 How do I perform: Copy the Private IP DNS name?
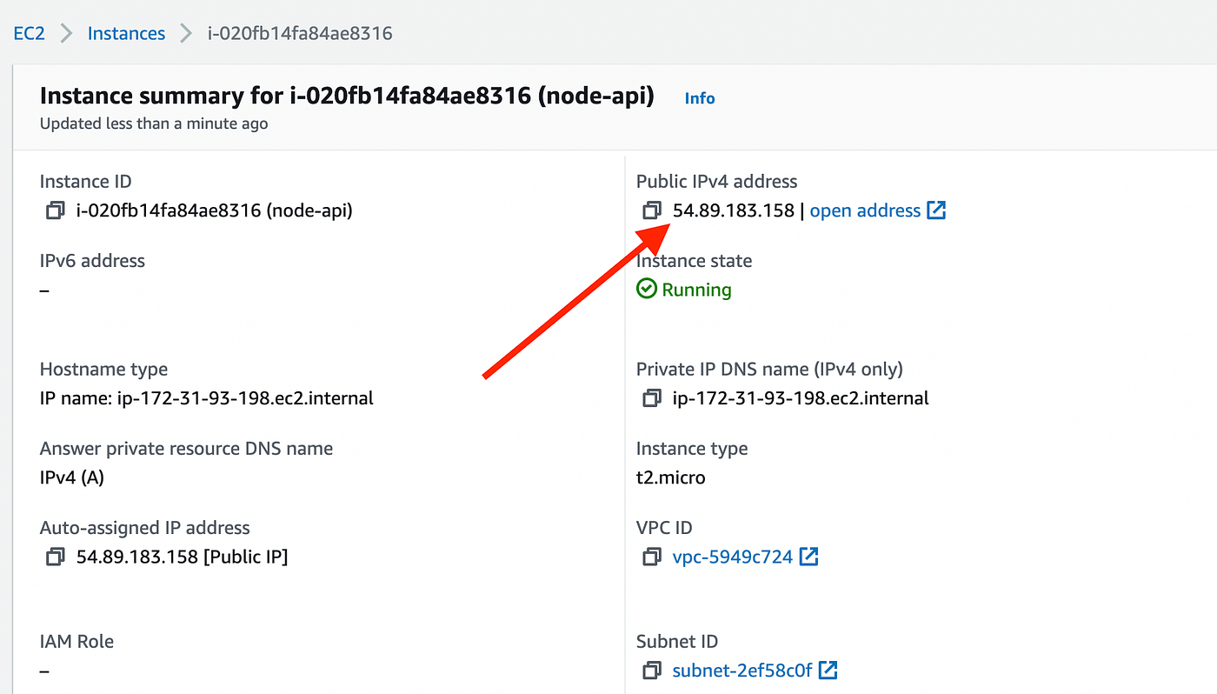pyautogui.click(x=652, y=397)
